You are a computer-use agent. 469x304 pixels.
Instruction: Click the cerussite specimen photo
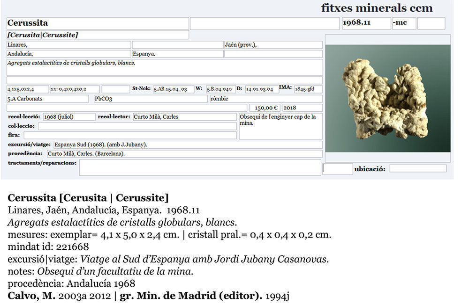(388, 99)
